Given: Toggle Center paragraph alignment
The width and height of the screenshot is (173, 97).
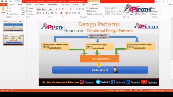Looking at the screenshot, I should tap(70, 13).
